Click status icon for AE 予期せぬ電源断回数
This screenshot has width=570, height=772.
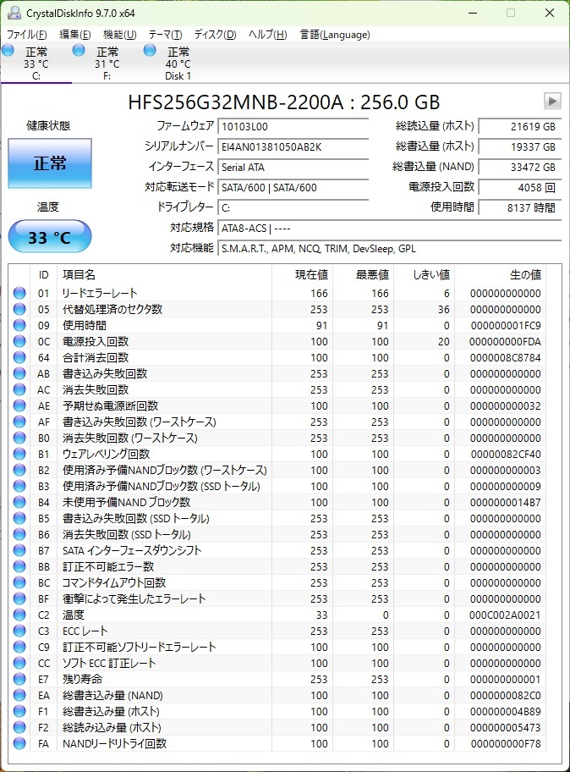coord(19,405)
